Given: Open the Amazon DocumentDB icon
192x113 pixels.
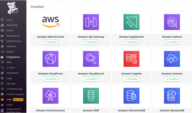Looking at the screenshot, I should 131,96.
